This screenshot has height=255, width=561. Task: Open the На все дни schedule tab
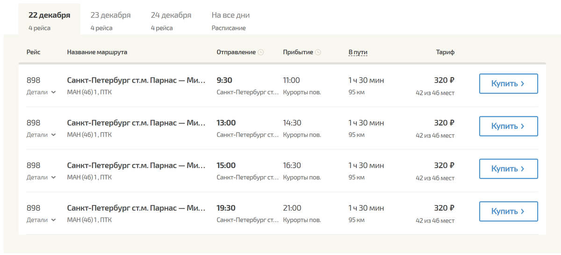pyautogui.click(x=230, y=19)
